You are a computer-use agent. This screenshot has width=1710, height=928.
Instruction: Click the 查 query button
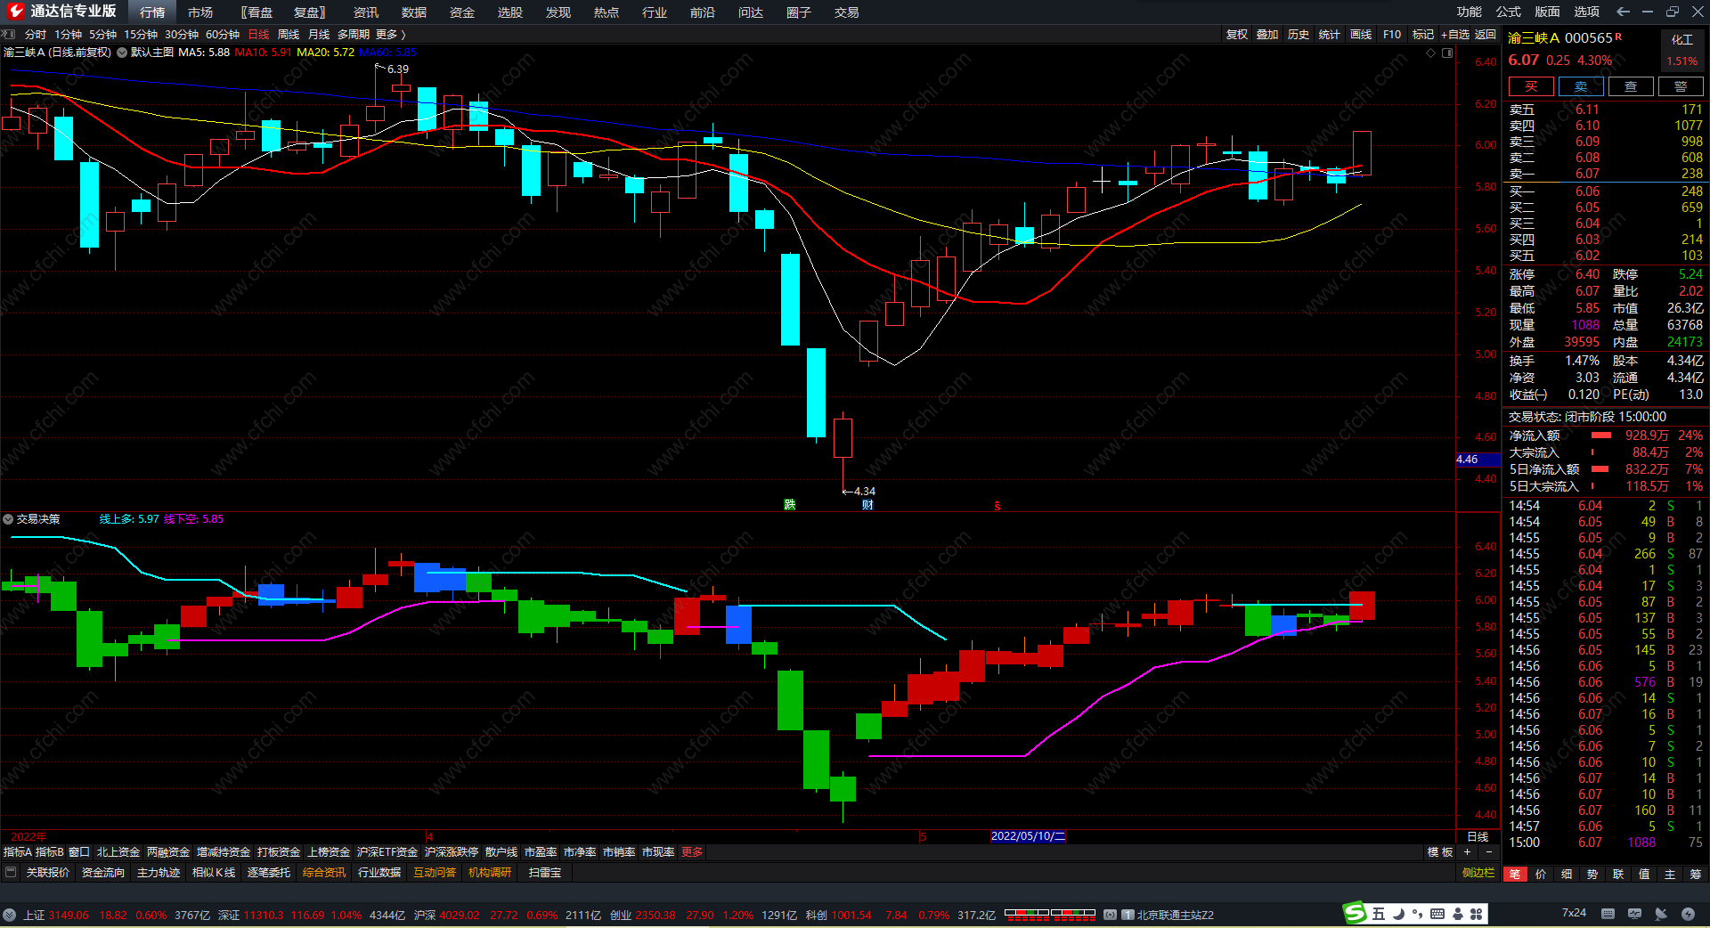click(x=1631, y=86)
